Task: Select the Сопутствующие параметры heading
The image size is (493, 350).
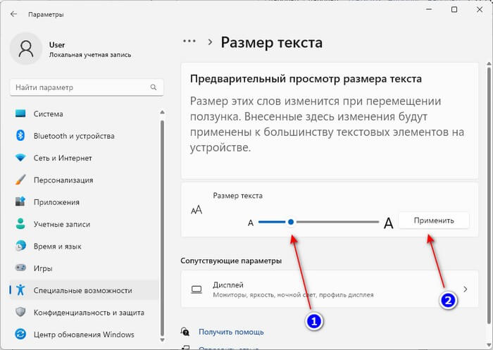Action: click(x=231, y=261)
